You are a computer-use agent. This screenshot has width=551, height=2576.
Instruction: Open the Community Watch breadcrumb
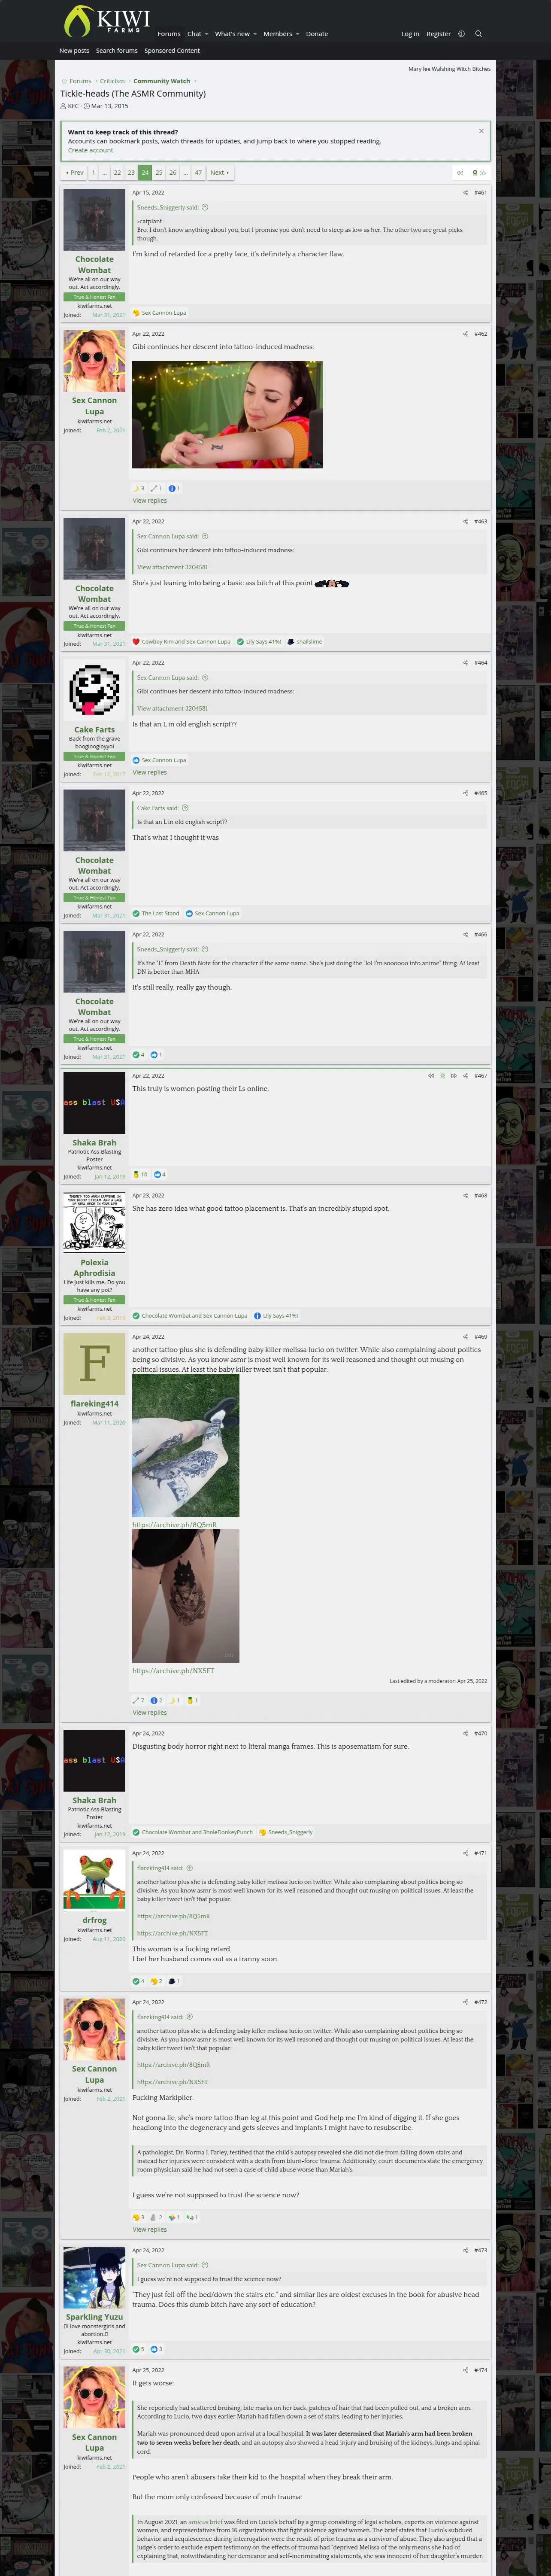[x=162, y=81]
